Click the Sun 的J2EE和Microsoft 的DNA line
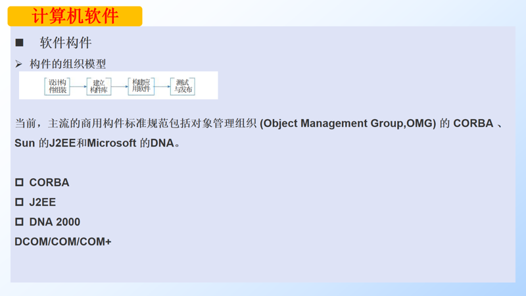The width and height of the screenshot is (526, 296). (x=97, y=143)
